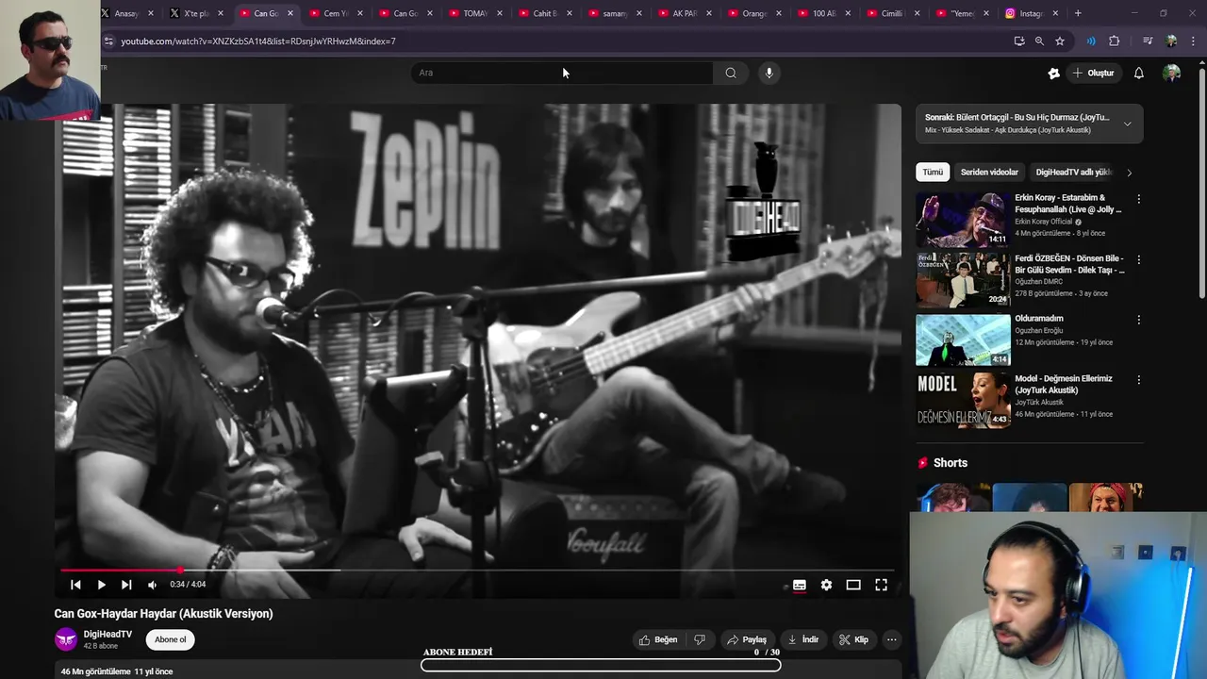Seek on the video progress bar

[x=476, y=571]
